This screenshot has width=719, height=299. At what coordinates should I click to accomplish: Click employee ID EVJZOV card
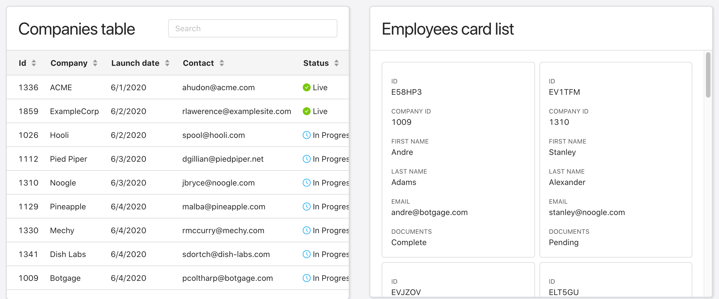tap(406, 292)
